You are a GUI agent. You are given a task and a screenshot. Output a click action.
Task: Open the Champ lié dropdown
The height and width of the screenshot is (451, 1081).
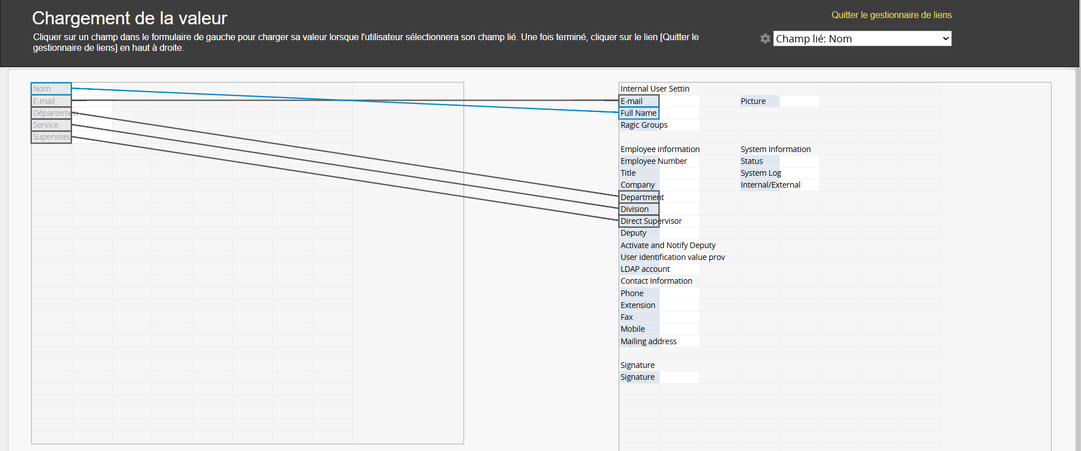click(861, 38)
